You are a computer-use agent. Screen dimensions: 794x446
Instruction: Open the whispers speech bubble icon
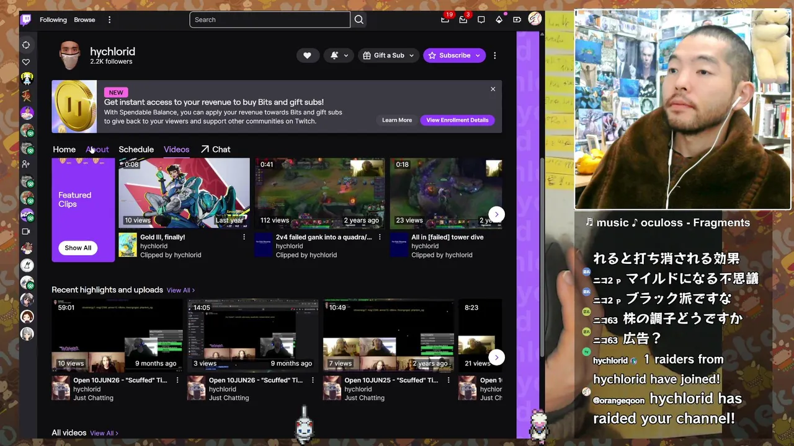point(481,20)
